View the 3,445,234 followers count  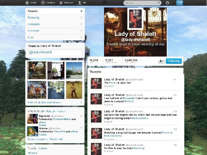tap(131, 61)
